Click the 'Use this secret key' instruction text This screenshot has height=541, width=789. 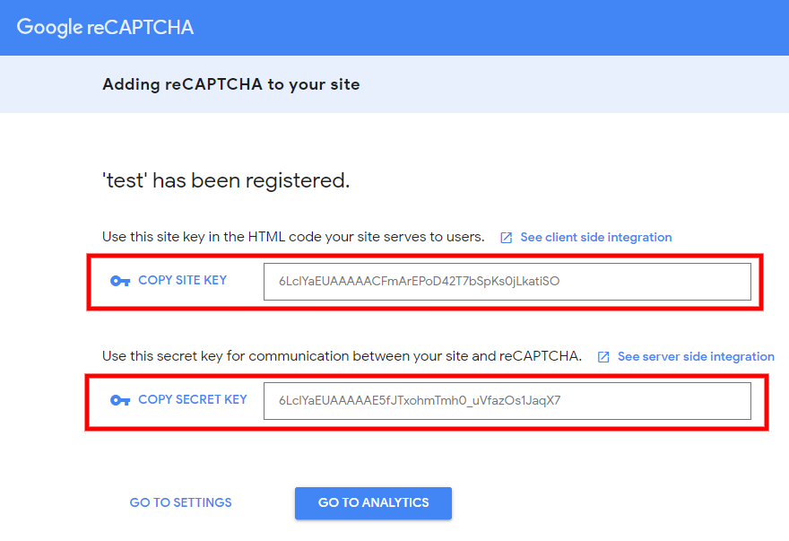coord(342,356)
